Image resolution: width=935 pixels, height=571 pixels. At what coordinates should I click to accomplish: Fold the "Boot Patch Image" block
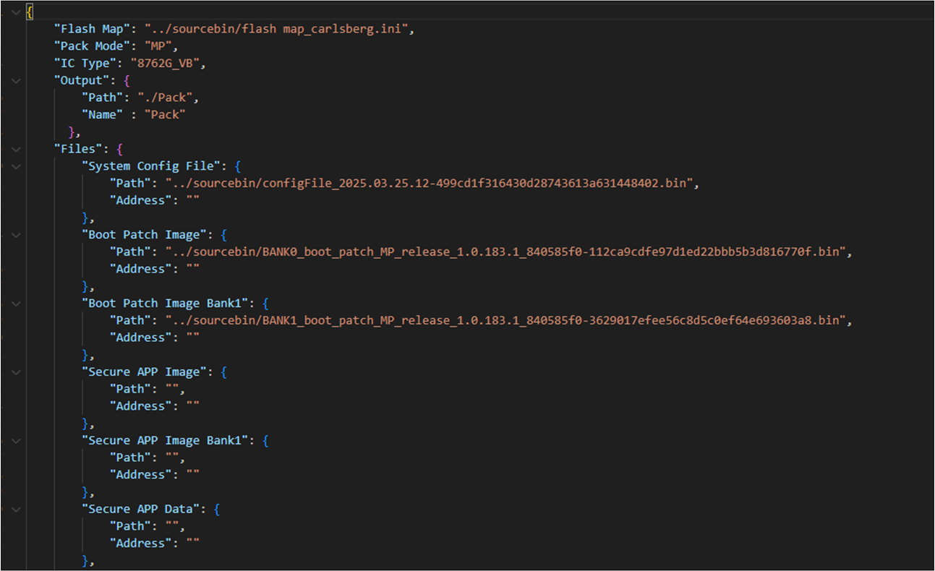[16, 235]
